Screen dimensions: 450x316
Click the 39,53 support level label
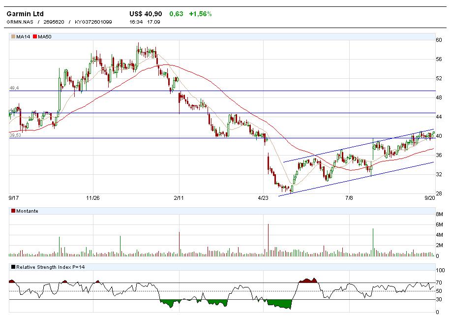click(15, 135)
